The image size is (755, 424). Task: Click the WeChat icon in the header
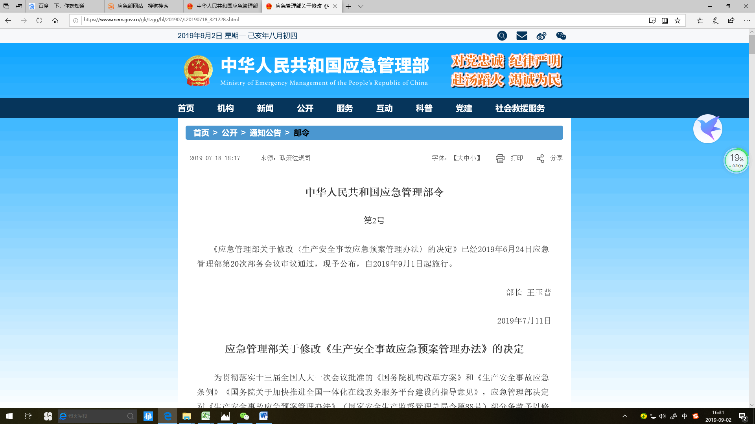[561, 36]
